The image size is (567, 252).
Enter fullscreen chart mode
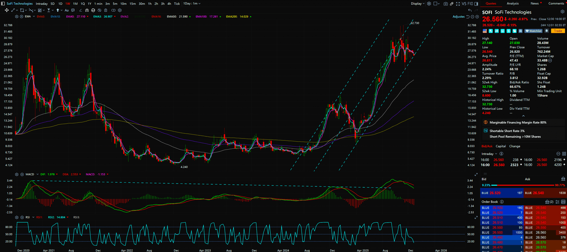point(458,4)
